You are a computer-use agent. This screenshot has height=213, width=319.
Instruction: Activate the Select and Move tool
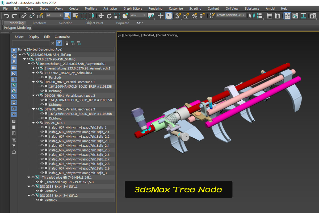click(x=101, y=16)
